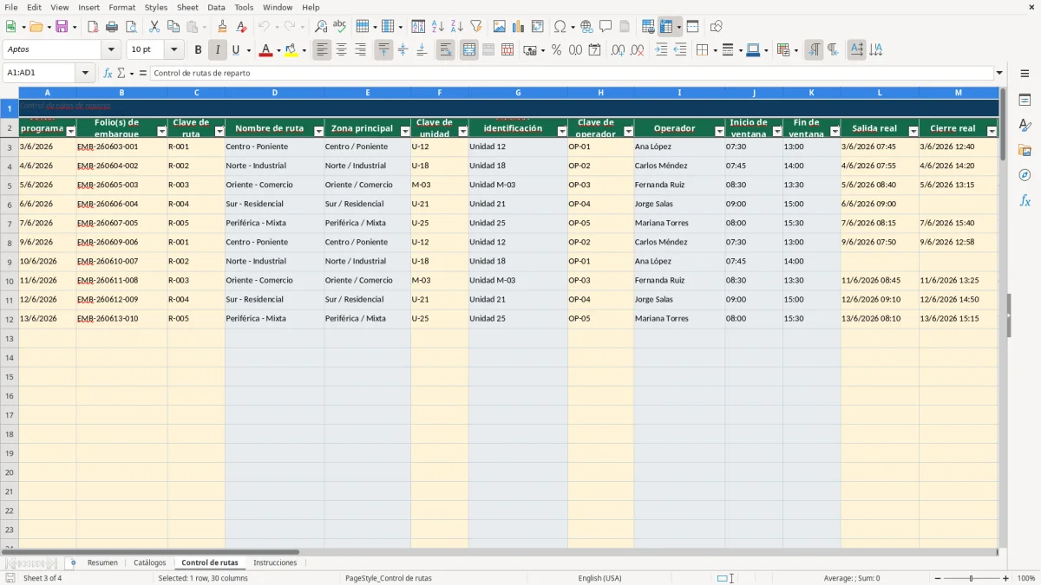The width and height of the screenshot is (1041, 585).
Task: Expand the formula bar arrow
Action: point(999,73)
